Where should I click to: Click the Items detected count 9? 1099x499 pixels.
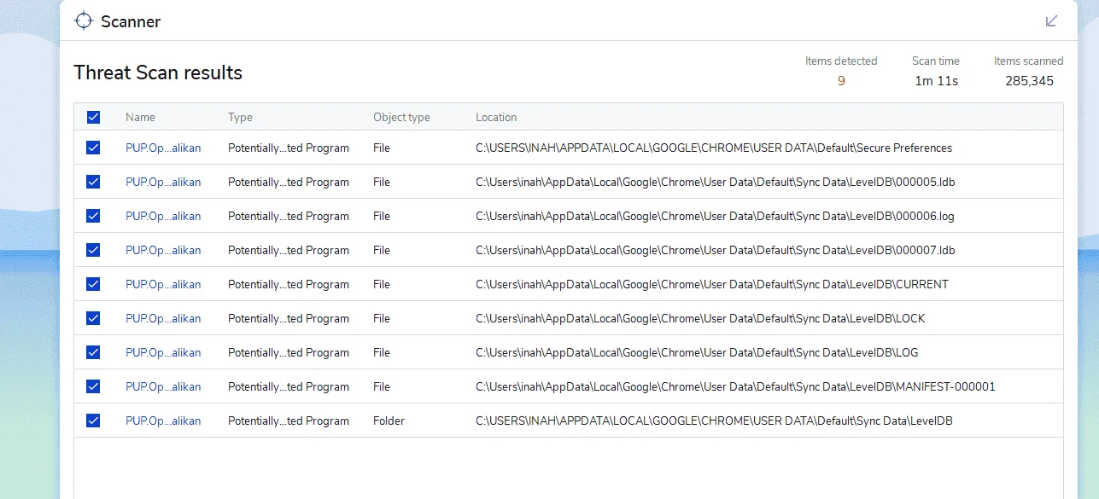click(841, 81)
